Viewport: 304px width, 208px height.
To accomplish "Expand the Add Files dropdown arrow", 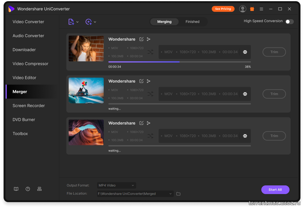I will pyautogui.click(x=77, y=22).
